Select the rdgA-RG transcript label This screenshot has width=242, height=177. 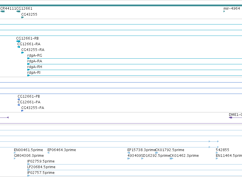click(35, 55)
